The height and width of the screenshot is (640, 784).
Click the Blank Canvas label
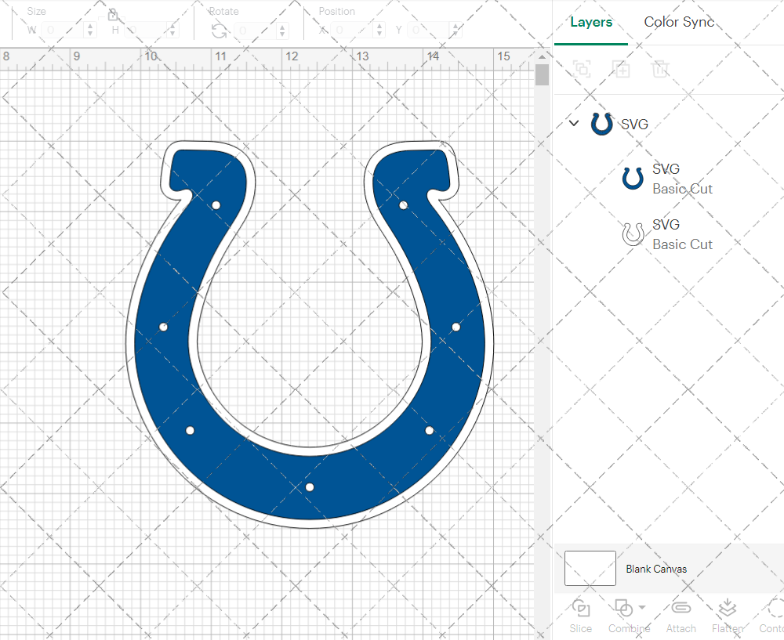(x=656, y=569)
